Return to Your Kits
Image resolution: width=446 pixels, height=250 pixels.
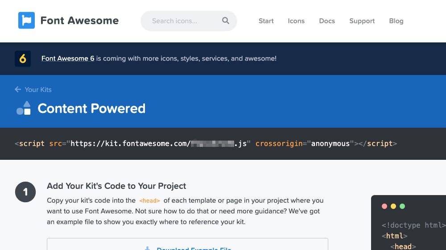38,89
